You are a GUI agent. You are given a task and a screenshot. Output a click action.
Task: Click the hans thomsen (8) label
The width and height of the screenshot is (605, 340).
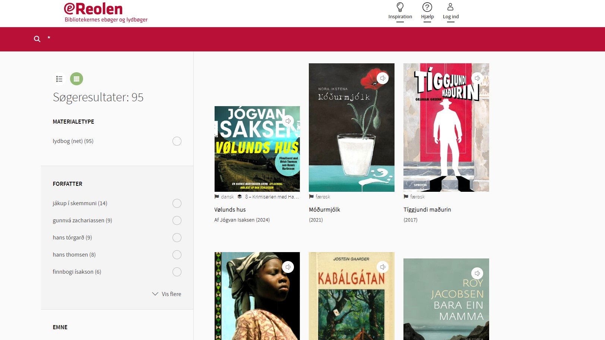74,255
